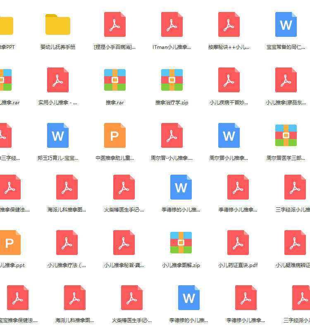Click the 小儿药证直诀.pdf filename label
Screen dimensions: 310x332
(238, 265)
